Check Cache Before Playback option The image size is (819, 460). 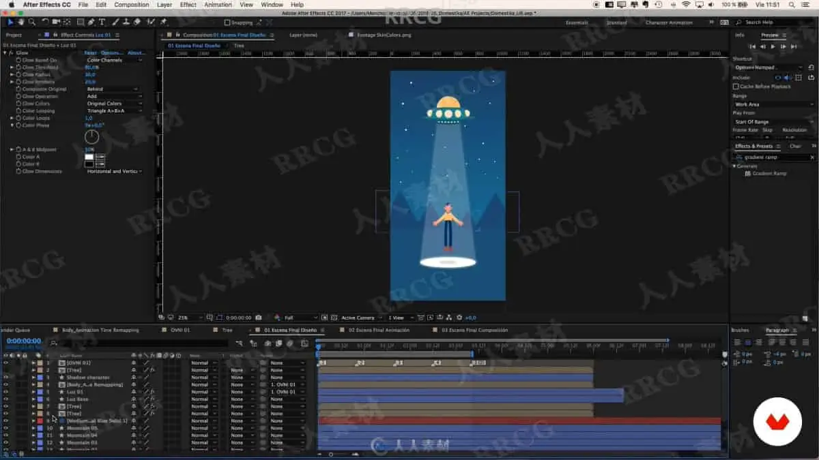point(736,87)
